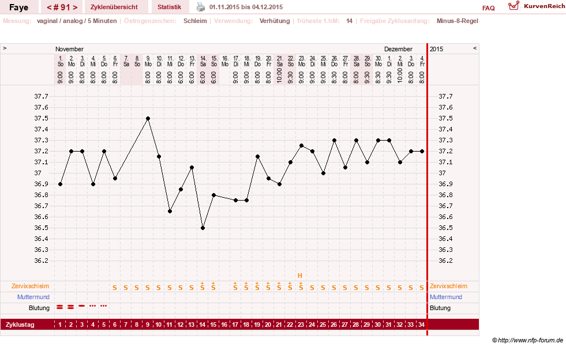The height and width of the screenshot is (347, 566).
Task: Select cycle day 16 in the Zyklustag row
Action: coord(224,325)
